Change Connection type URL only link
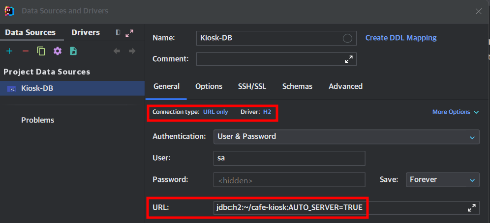The image size is (490, 223). click(x=215, y=112)
